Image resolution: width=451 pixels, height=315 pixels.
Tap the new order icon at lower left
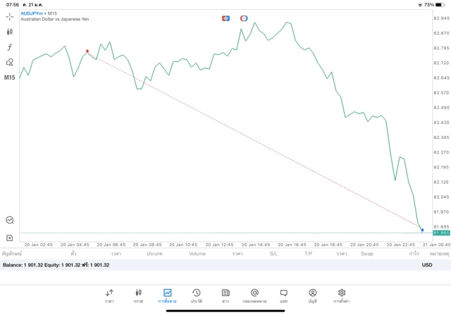[x=10, y=238]
